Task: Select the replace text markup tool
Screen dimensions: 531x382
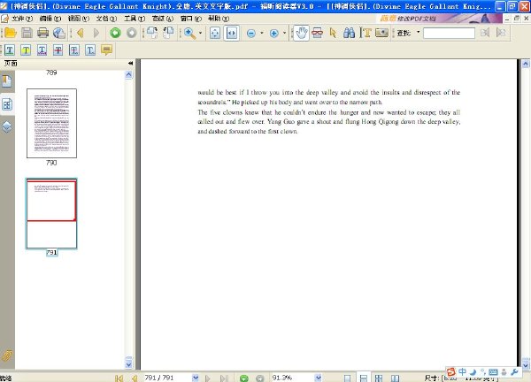Action: click(74, 50)
